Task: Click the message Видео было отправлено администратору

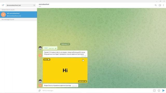Action: click(x=60, y=86)
